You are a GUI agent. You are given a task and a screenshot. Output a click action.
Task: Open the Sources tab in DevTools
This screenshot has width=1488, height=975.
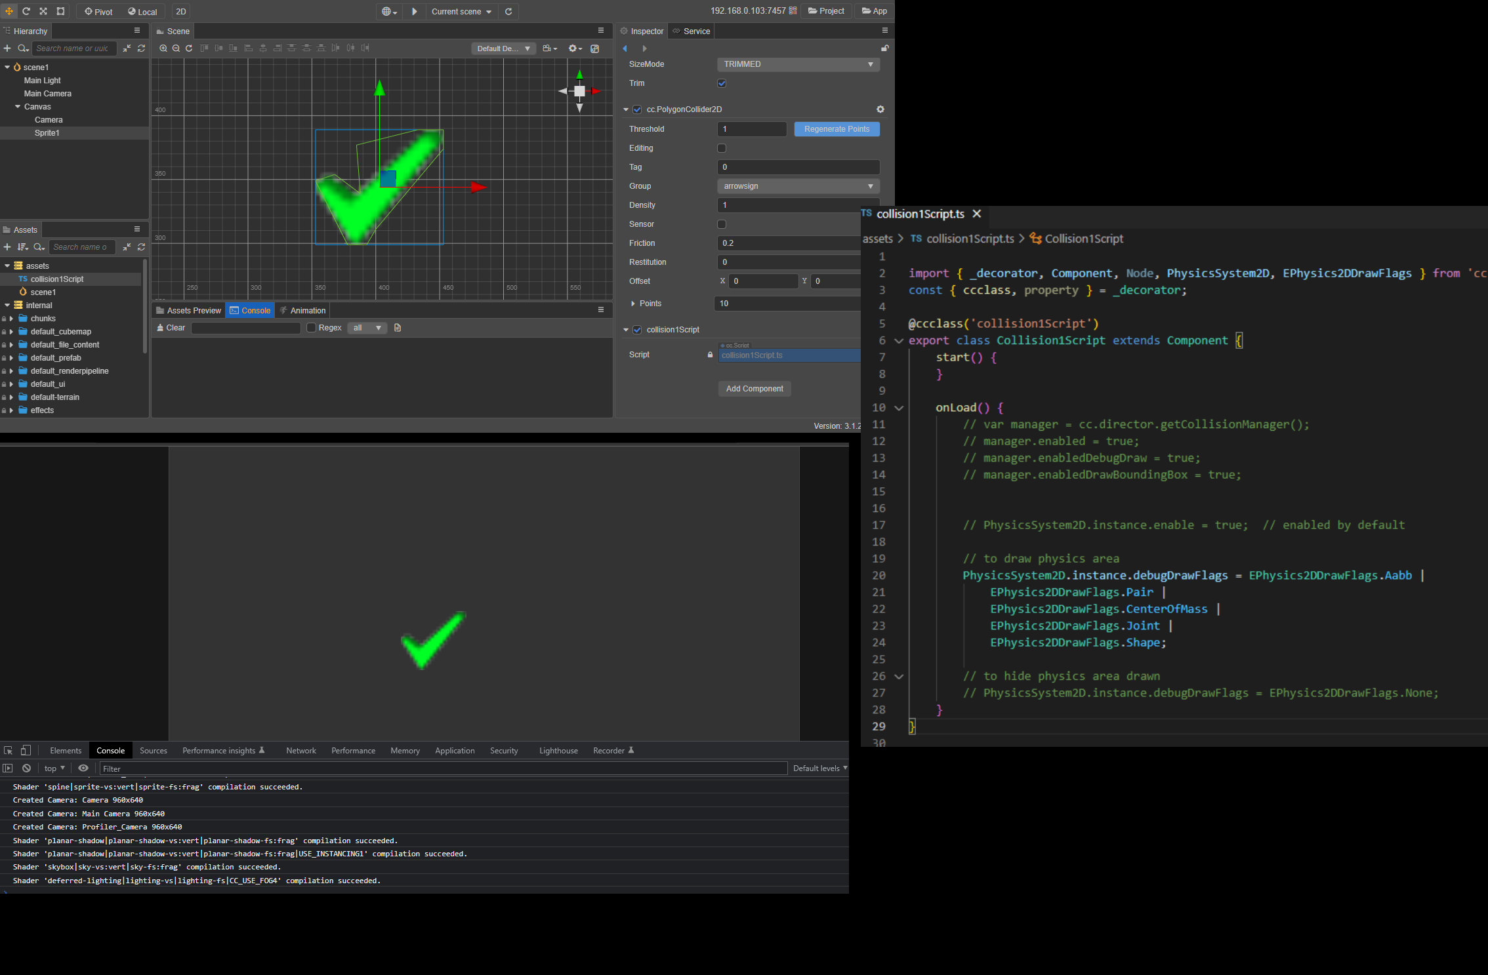154,751
